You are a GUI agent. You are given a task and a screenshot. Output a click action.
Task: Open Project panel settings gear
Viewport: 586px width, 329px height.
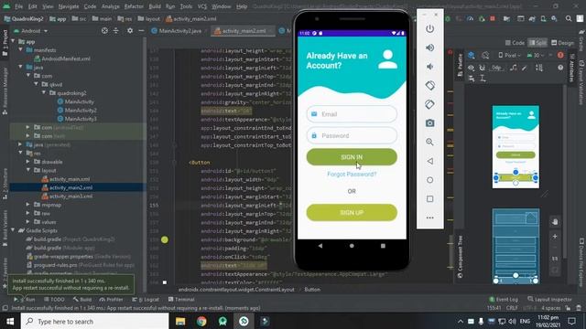point(130,30)
